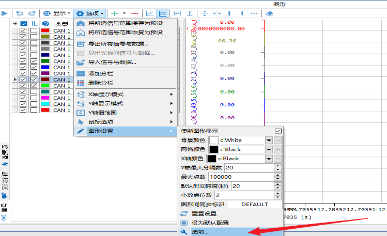Click the undo arrow icon
387x236 pixels.
click(x=20, y=13)
